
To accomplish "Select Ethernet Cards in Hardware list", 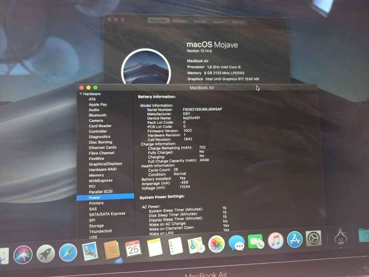I will [x=102, y=148].
